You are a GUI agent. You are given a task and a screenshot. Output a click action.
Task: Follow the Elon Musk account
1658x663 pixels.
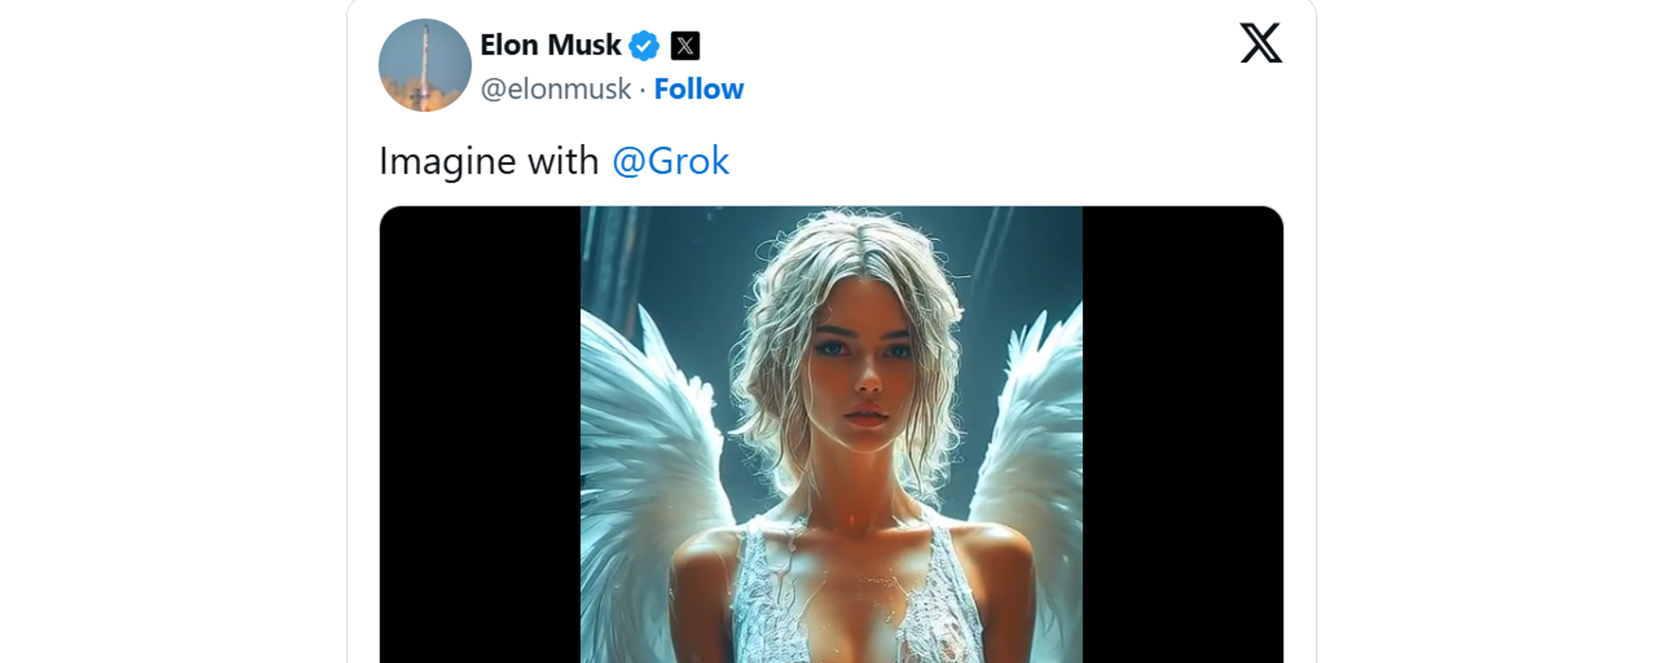click(x=698, y=89)
